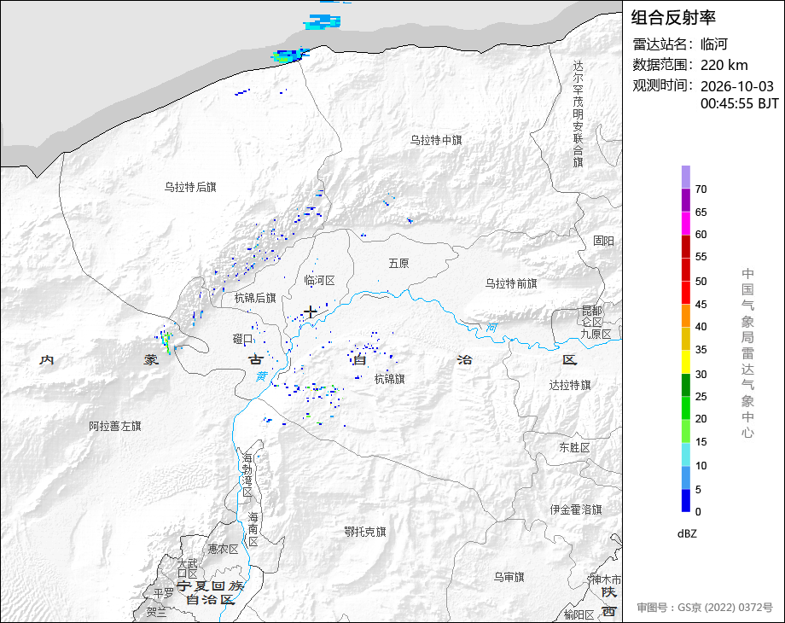785x623 pixels.
Task: Select the 九原区 district label
Action: click(x=596, y=334)
